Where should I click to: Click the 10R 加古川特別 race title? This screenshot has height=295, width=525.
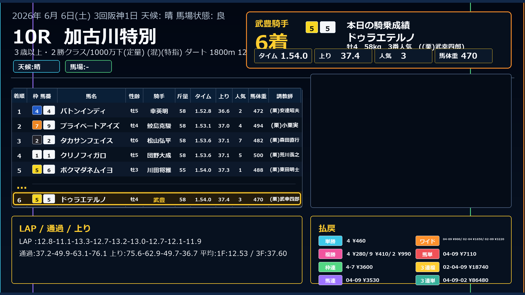coord(84,37)
